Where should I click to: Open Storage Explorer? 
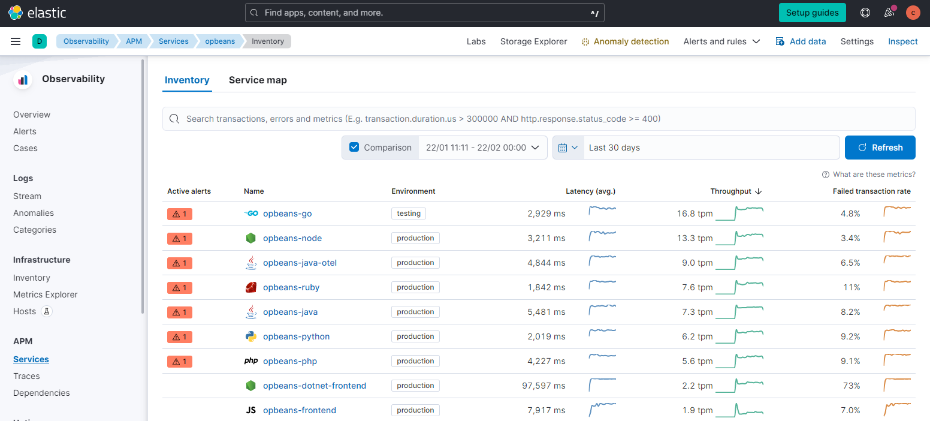(x=534, y=41)
